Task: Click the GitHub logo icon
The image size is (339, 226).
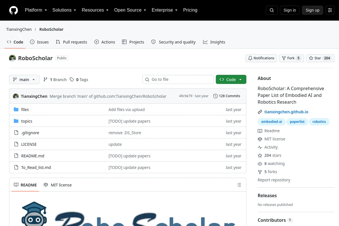Action: tap(14, 10)
